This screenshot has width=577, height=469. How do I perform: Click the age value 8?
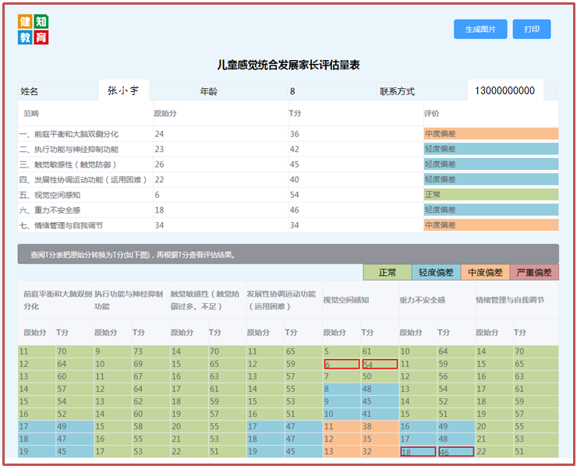(292, 91)
